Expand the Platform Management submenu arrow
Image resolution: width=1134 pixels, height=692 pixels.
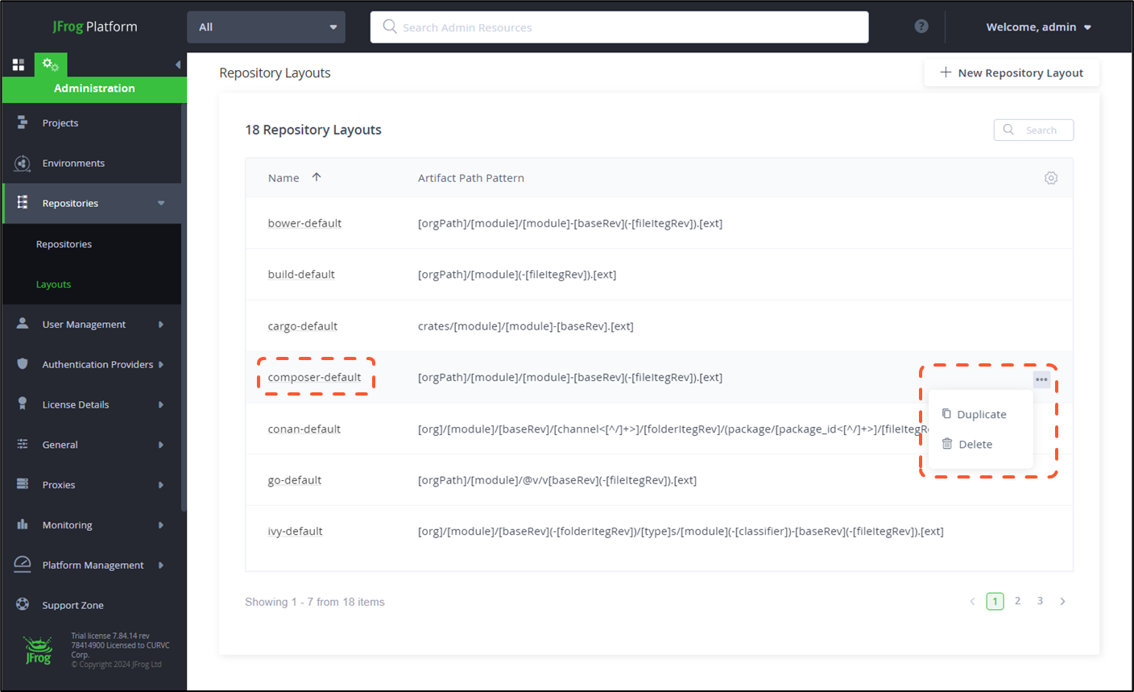(x=161, y=566)
